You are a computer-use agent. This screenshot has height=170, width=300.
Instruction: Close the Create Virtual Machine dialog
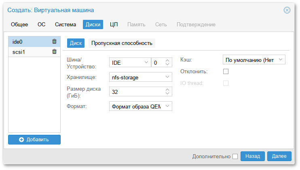[287, 10]
